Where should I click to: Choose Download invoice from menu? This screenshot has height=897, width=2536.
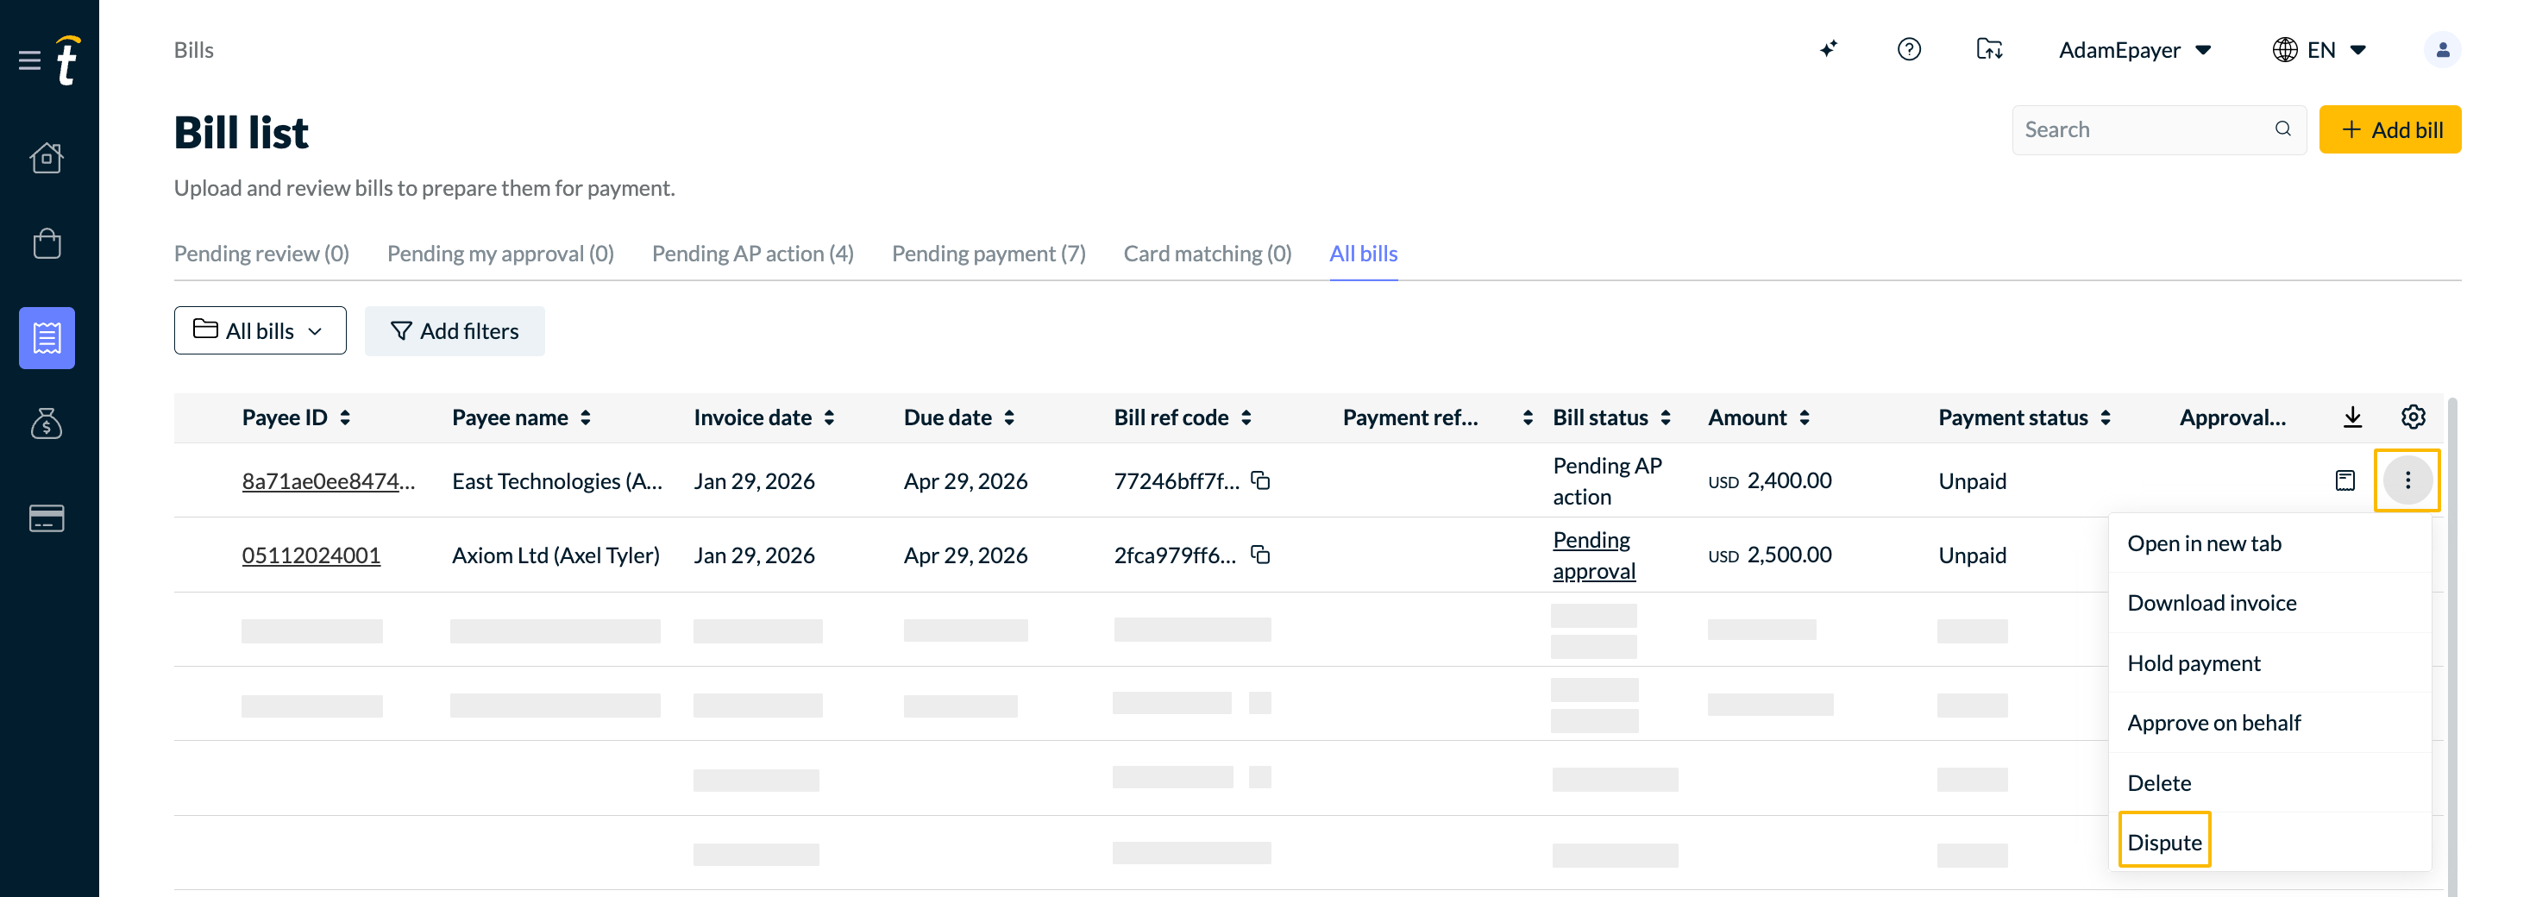tap(2269, 603)
